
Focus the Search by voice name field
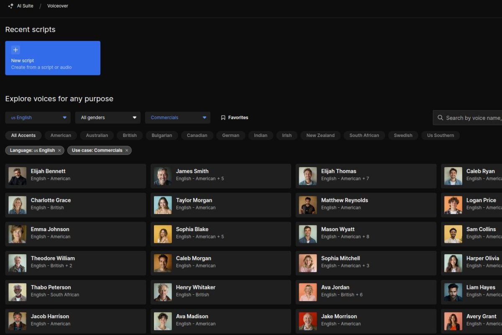[x=473, y=118]
